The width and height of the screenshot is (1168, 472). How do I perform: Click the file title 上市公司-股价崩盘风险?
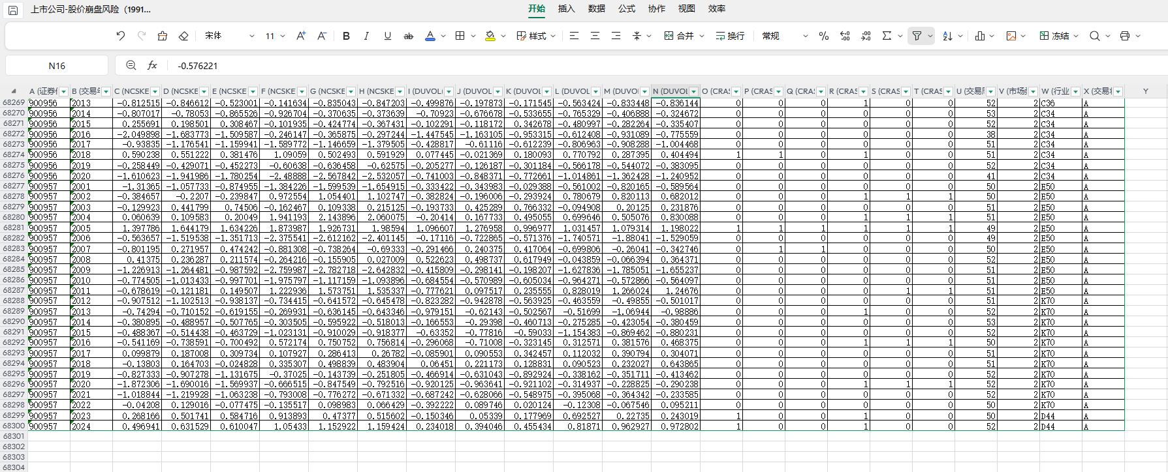point(91,10)
